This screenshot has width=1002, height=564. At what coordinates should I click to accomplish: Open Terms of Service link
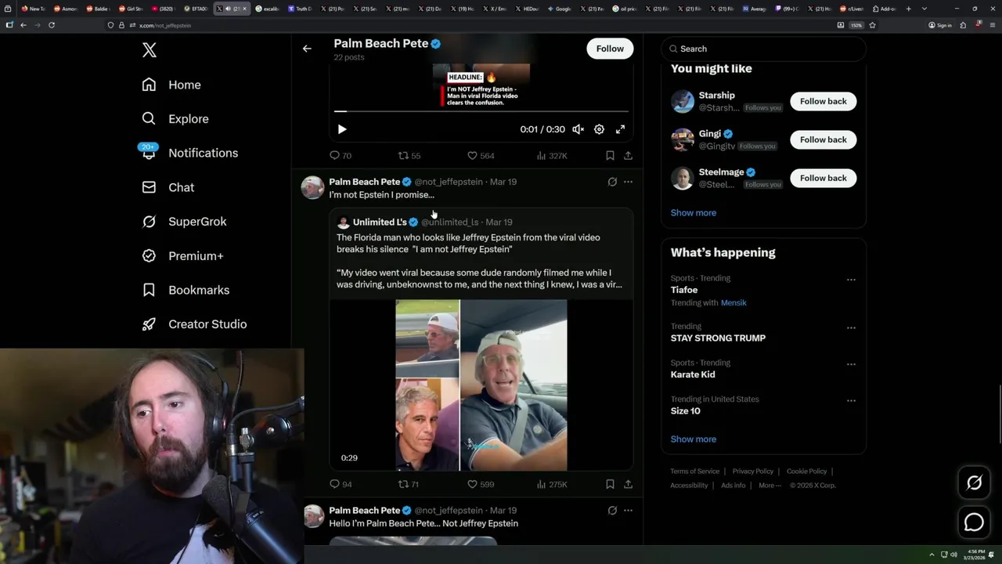(x=694, y=472)
